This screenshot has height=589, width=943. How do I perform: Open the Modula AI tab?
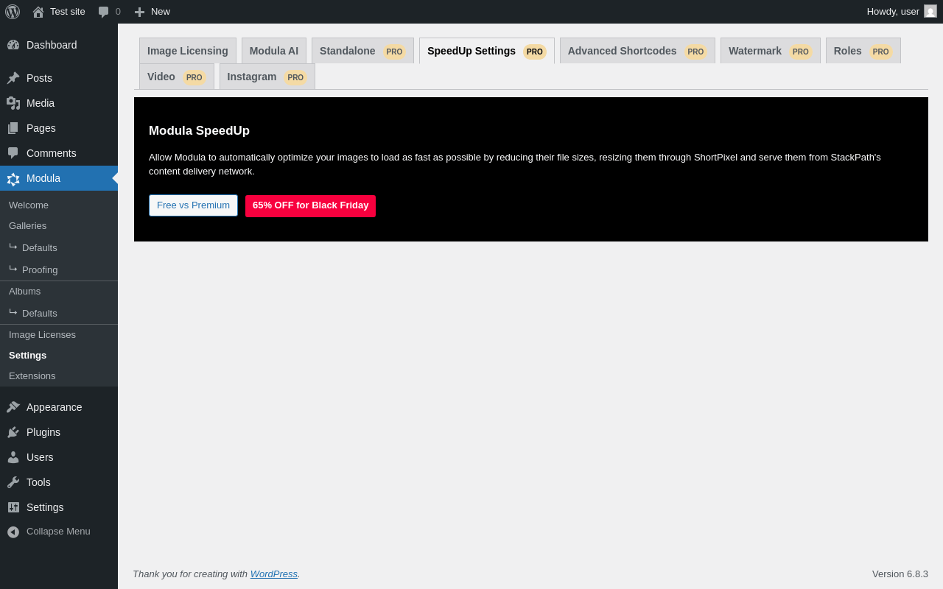point(274,51)
